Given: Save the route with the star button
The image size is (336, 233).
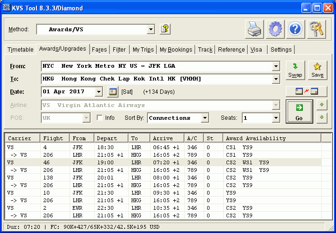Looking at the screenshot, I should tap(318, 70).
